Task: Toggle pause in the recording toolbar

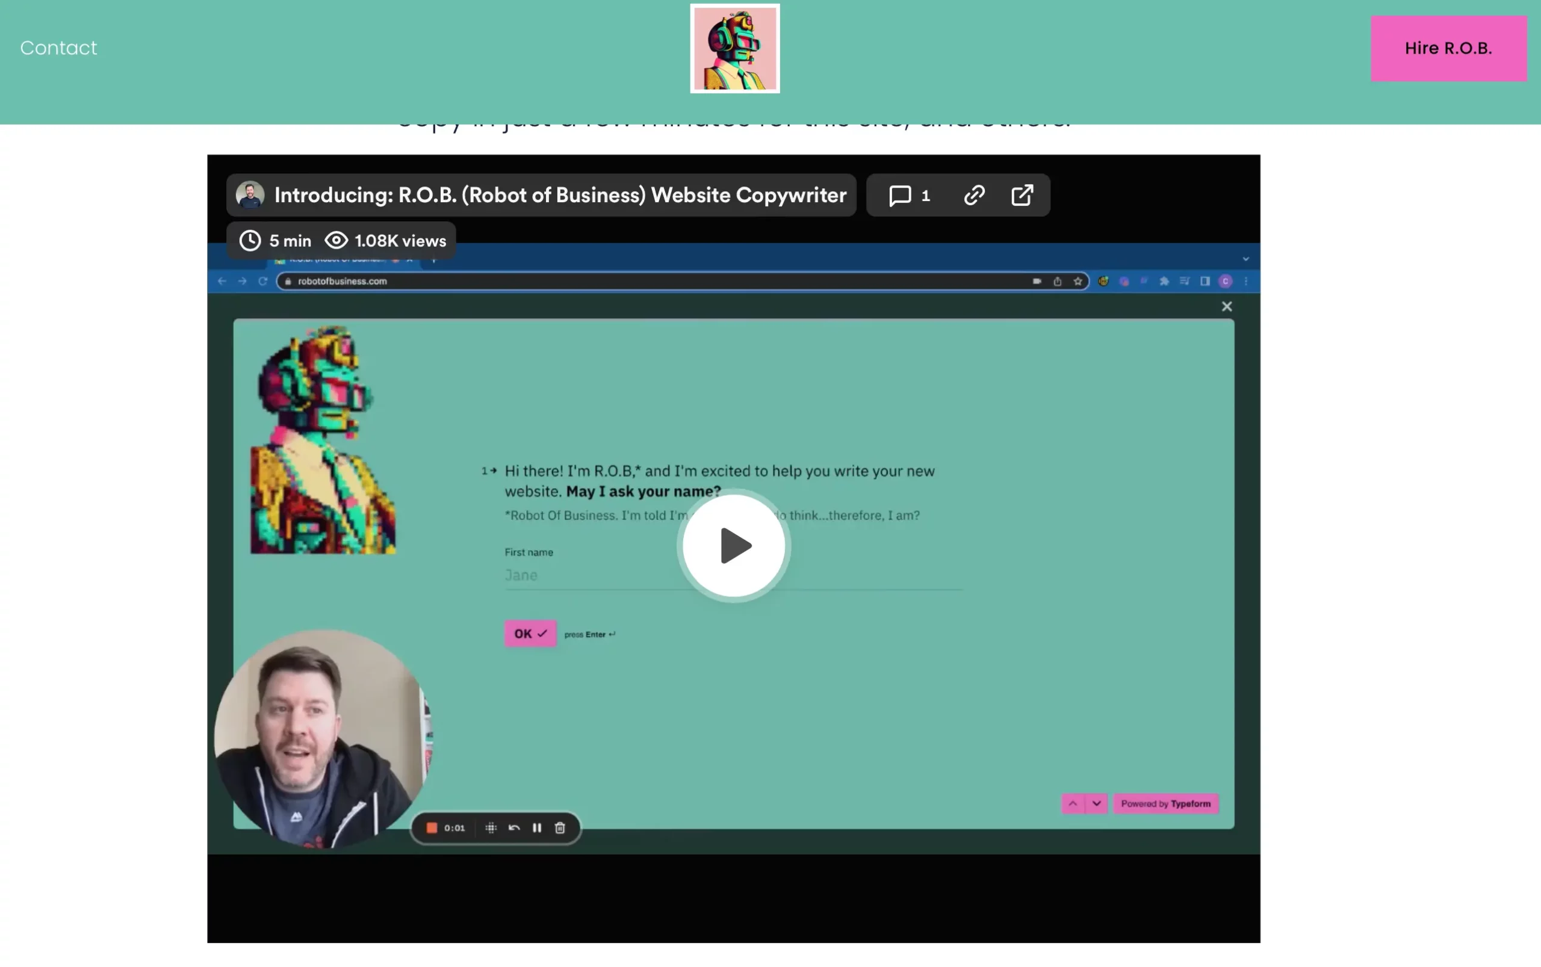Action: tap(537, 827)
